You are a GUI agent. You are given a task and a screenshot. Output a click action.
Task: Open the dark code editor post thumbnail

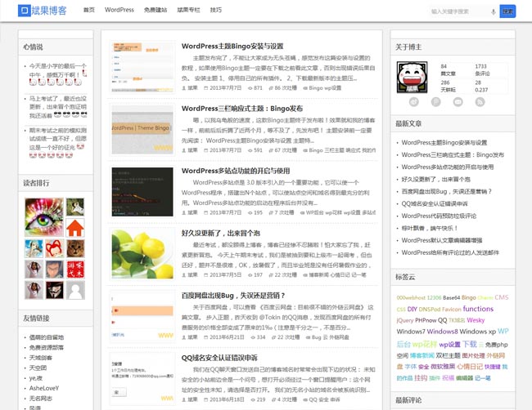[142, 192]
